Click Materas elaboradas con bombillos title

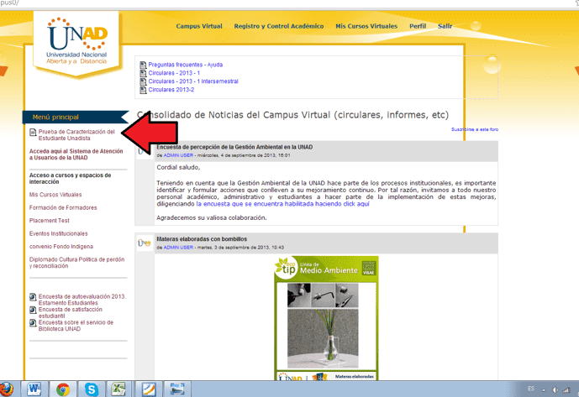202,239
